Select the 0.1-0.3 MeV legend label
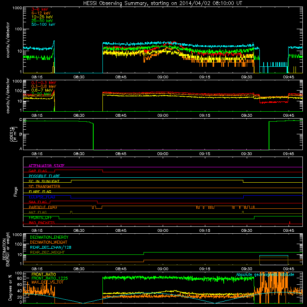This screenshot has width=307, height=307. point(44,83)
